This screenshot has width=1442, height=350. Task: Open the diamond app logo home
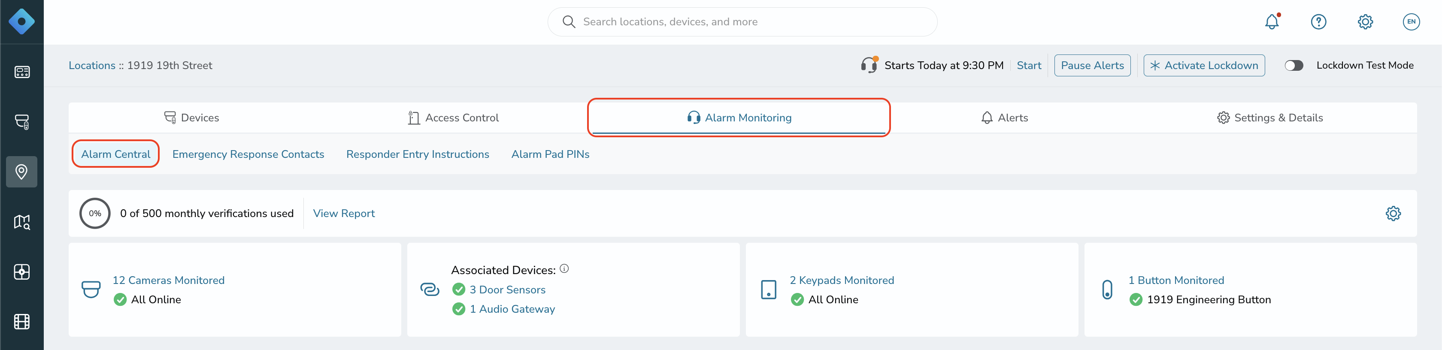point(22,22)
